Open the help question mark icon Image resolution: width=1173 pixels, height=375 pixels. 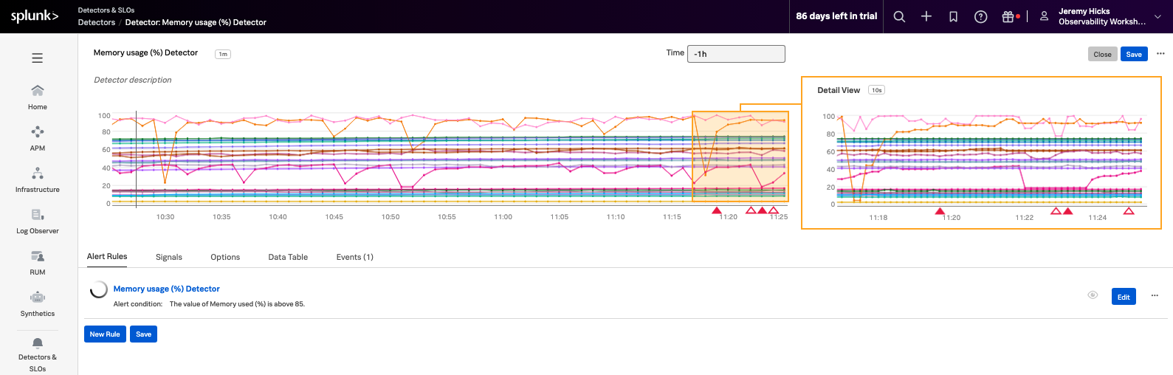(980, 16)
